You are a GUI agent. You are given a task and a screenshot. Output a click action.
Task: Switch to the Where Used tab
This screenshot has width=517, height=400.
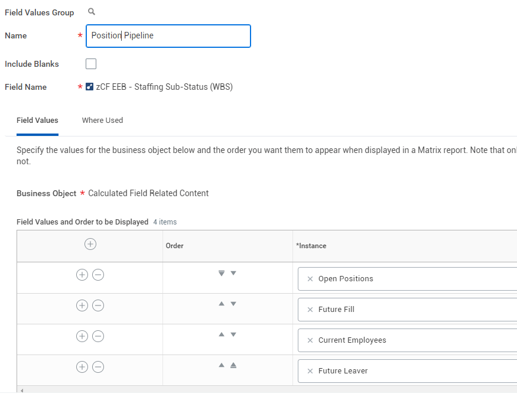click(x=102, y=120)
